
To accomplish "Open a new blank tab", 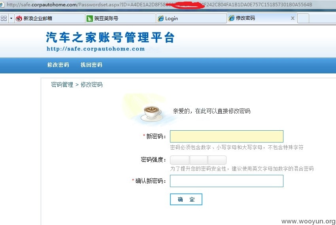I will click(x=303, y=19).
